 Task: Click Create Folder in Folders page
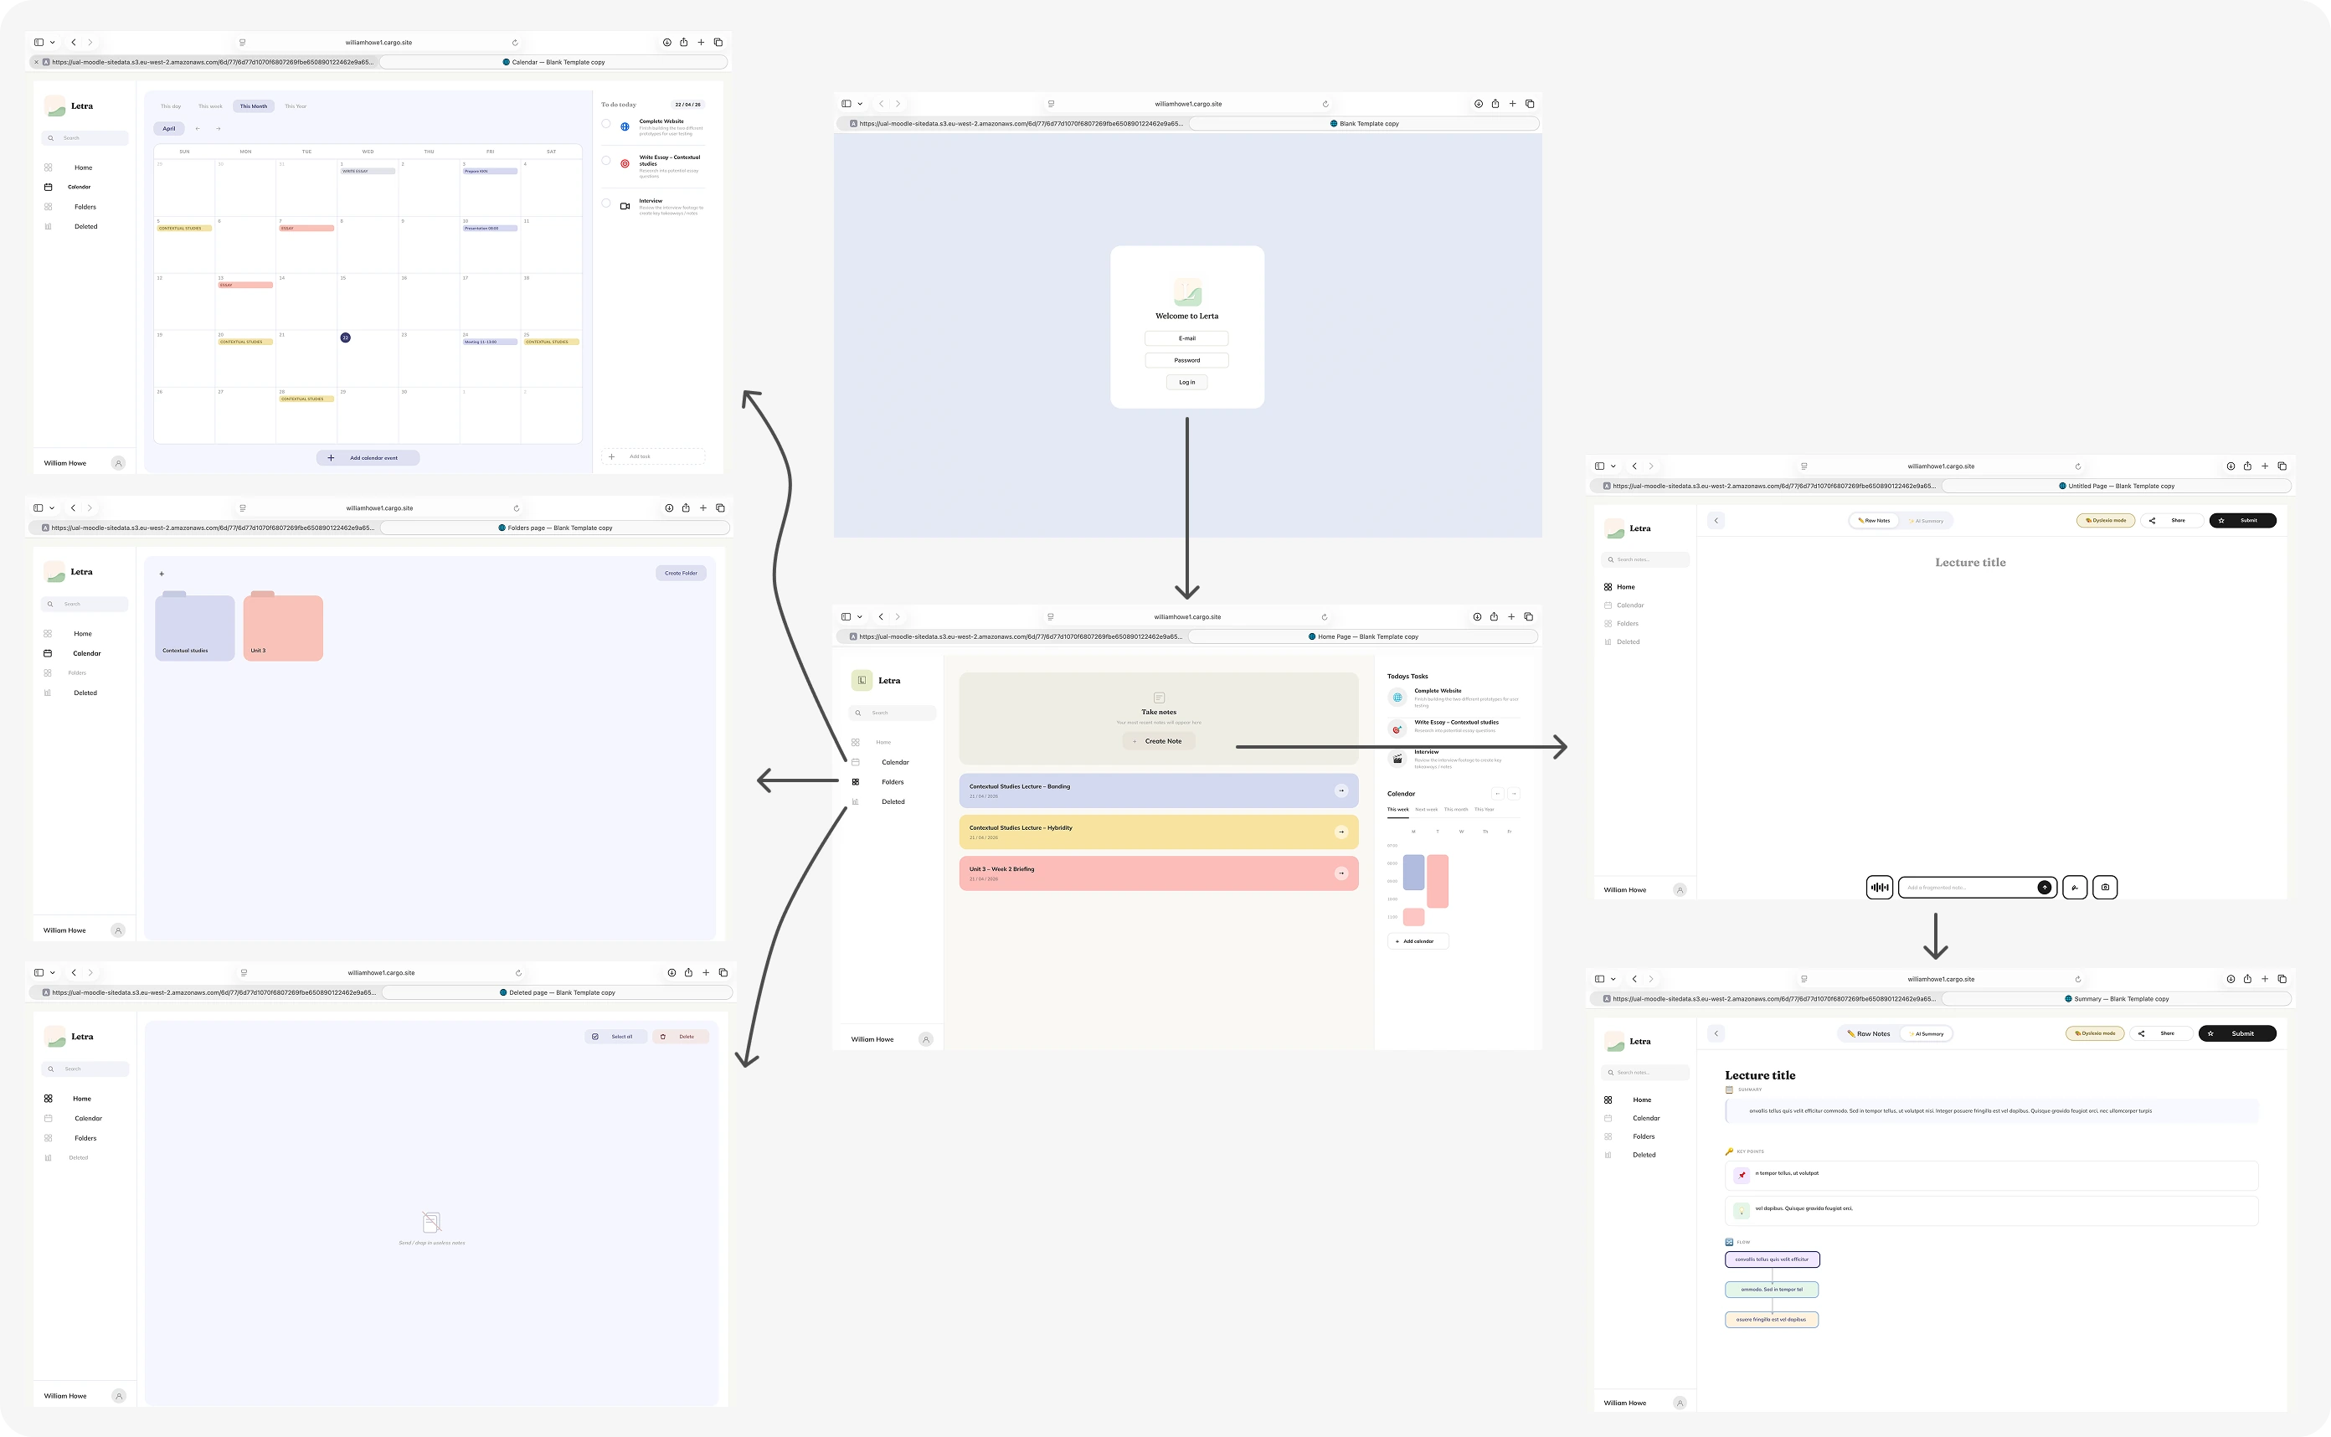pos(681,573)
